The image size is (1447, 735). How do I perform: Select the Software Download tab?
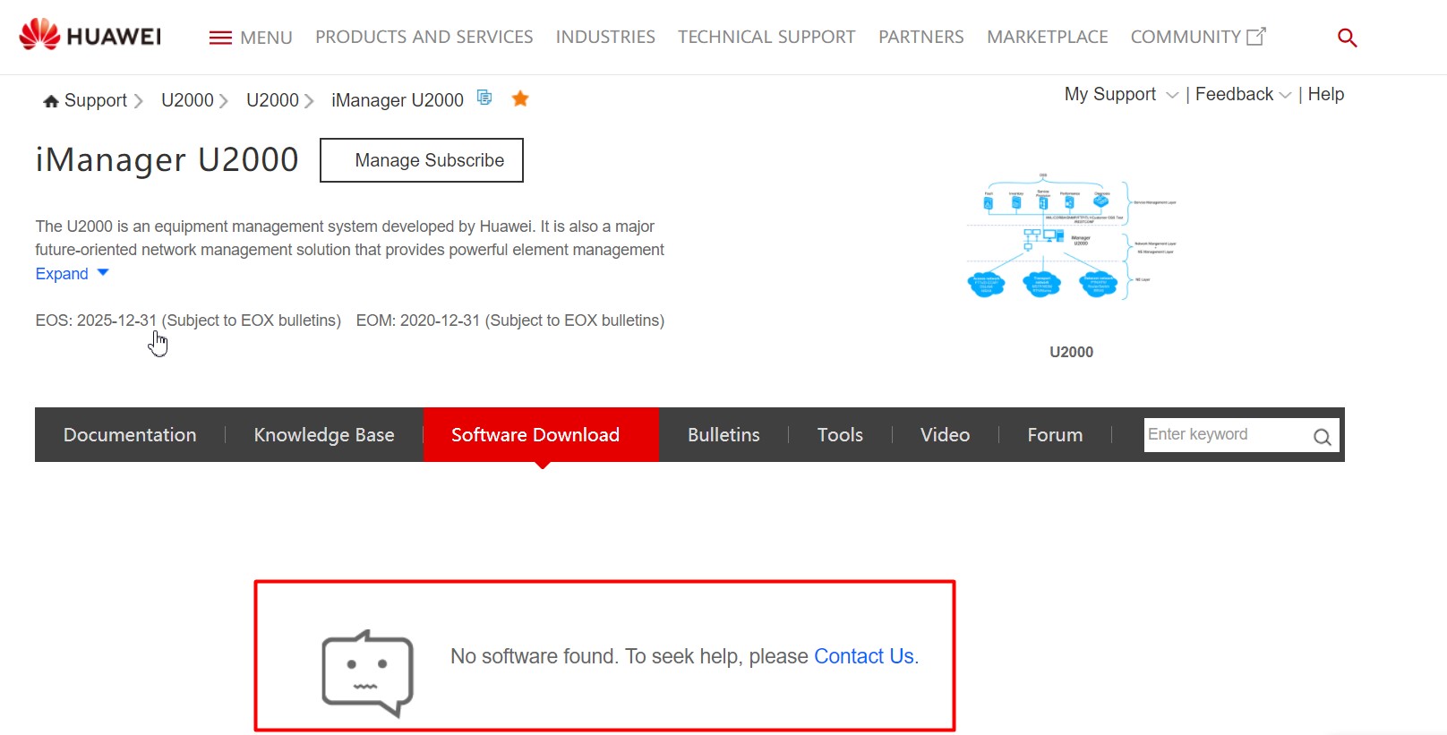click(x=541, y=435)
